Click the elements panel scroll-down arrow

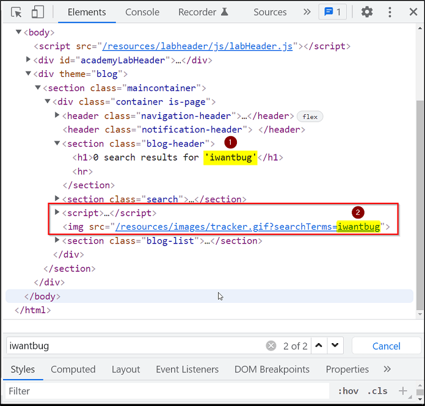420,314
